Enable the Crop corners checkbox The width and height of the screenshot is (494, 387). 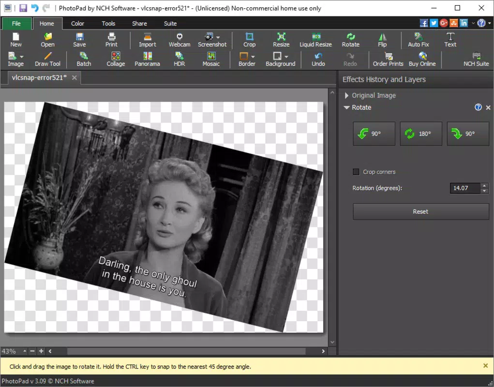[x=356, y=172]
